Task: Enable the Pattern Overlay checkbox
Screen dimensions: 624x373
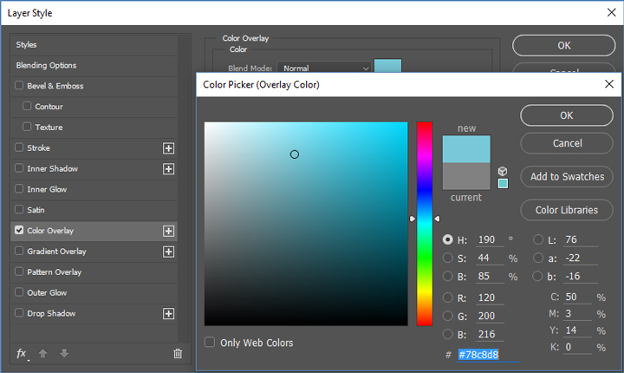Action: coord(19,272)
